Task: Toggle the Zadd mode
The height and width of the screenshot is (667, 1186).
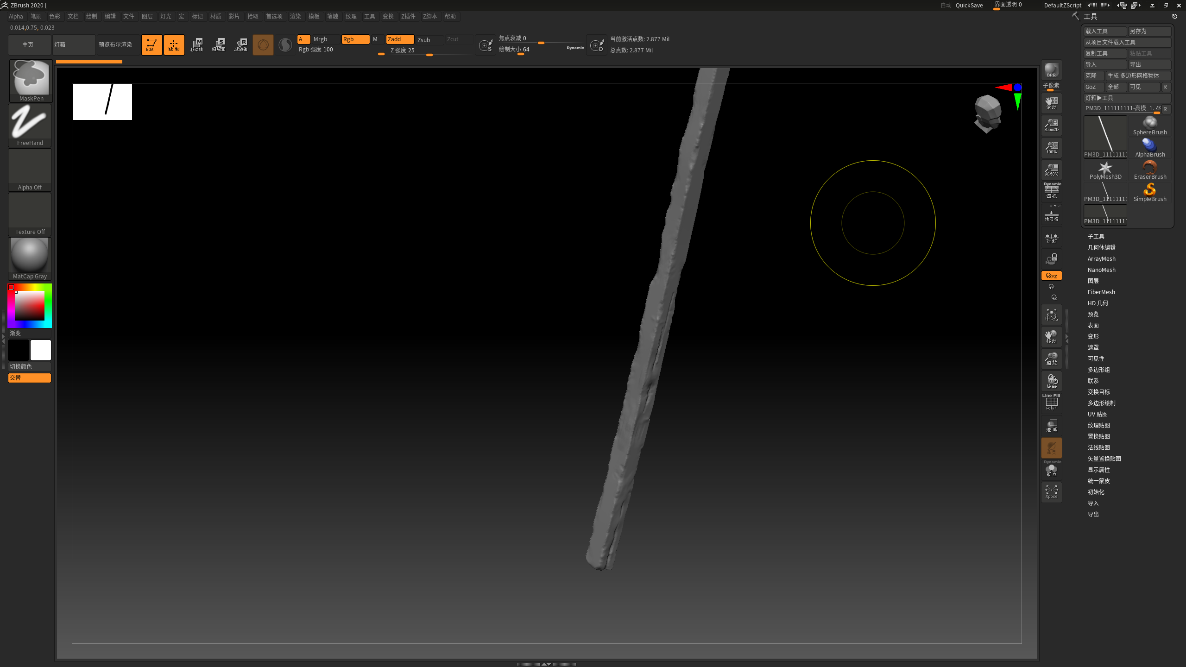Action: click(399, 39)
